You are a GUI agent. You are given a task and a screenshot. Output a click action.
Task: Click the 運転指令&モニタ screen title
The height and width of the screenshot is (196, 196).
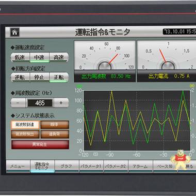103,32
